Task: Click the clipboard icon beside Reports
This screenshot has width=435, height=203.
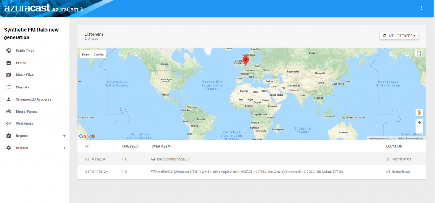Action: click(x=8, y=135)
